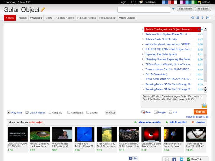Open the Nibiru/Planet-X Solar System thumbnail
Image resolution: width=215 pixels, height=161 pixels.
[x=174, y=134]
